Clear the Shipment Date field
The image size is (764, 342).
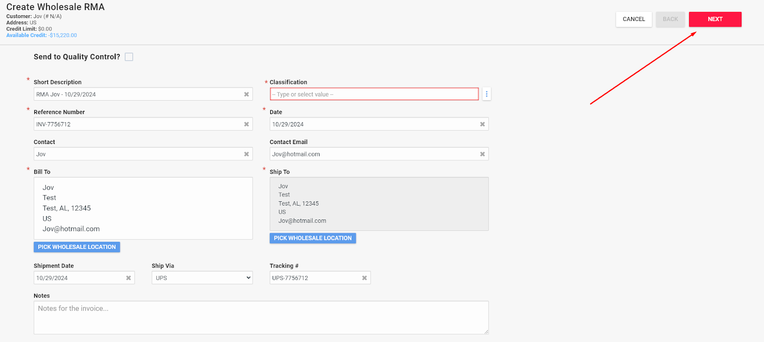pyautogui.click(x=128, y=278)
